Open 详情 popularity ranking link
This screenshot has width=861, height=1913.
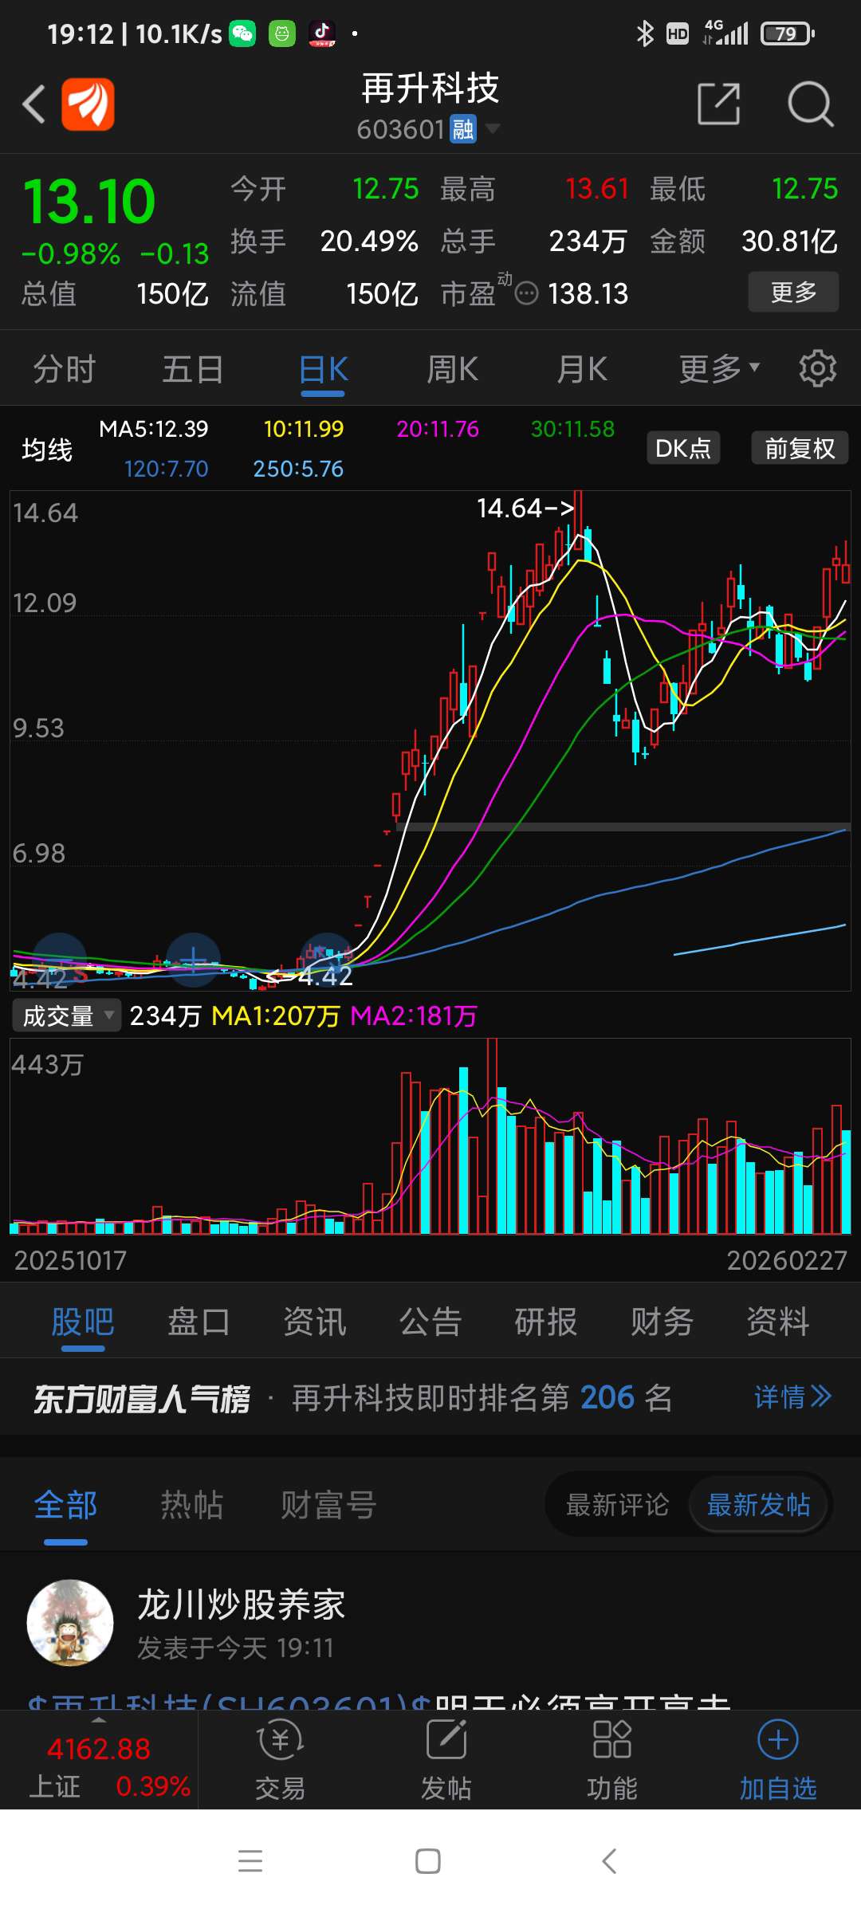coord(793,1396)
